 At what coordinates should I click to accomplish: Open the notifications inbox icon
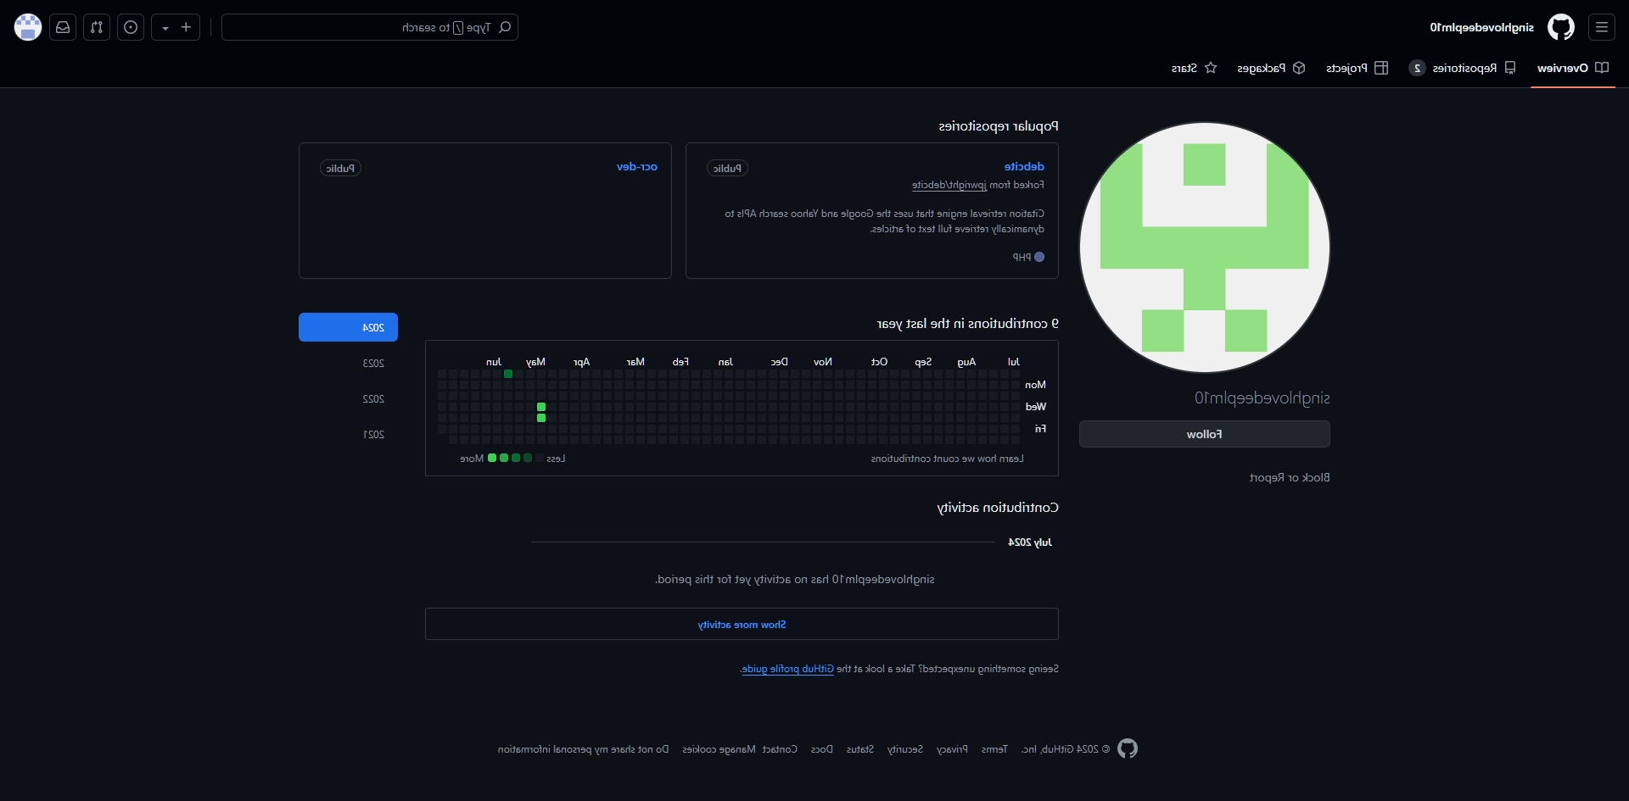tap(63, 27)
